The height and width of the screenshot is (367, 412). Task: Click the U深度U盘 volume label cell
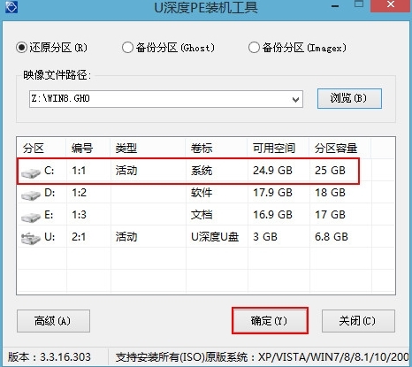(215, 237)
